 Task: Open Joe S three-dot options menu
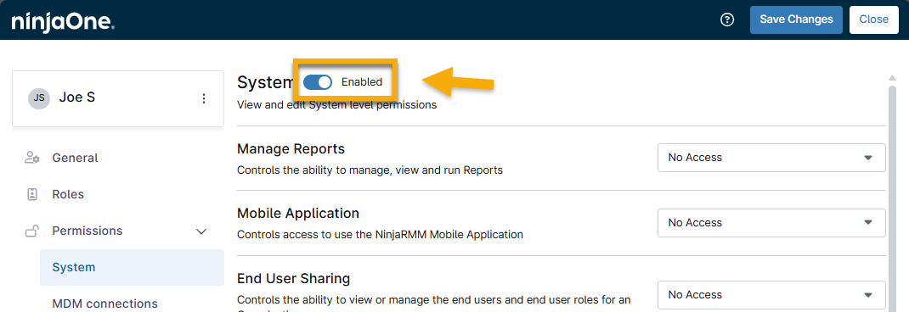coord(204,98)
